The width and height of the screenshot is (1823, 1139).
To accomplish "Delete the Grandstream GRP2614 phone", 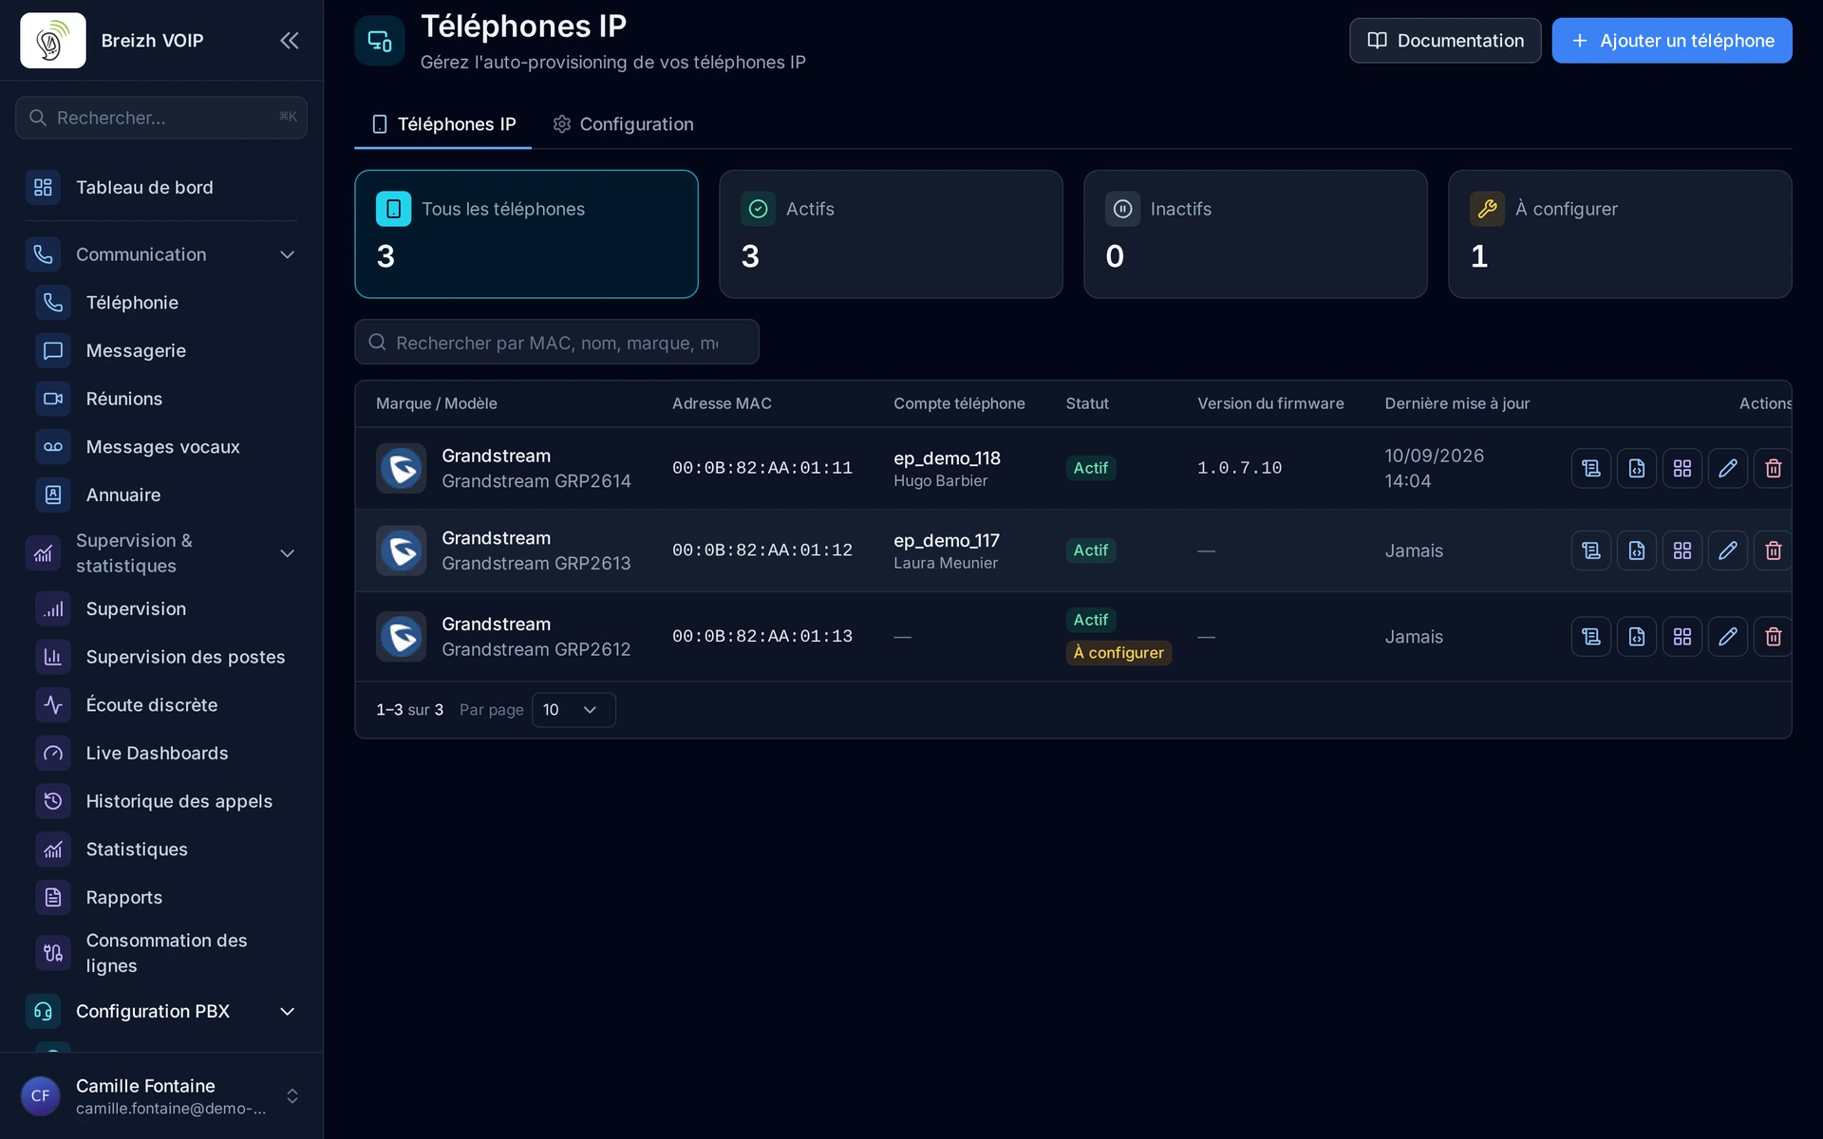I will pos(1773,468).
